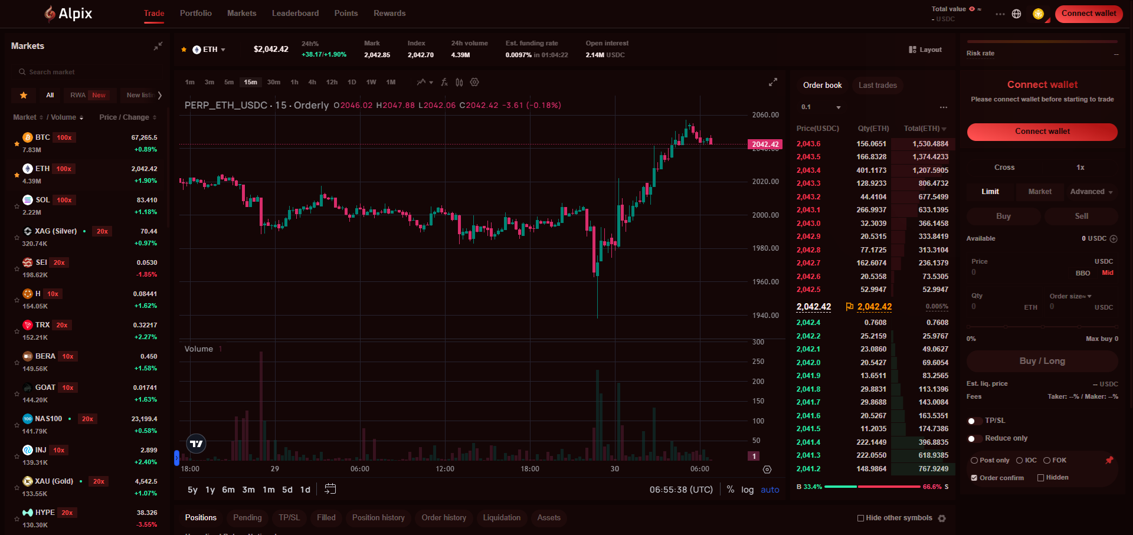The height and width of the screenshot is (535, 1133).
Task: Open the Portfolio menu item
Action: pyautogui.click(x=195, y=13)
